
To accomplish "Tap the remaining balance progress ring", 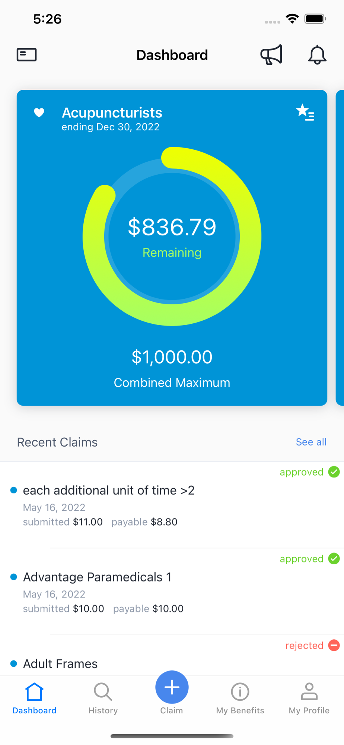I will (x=172, y=237).
